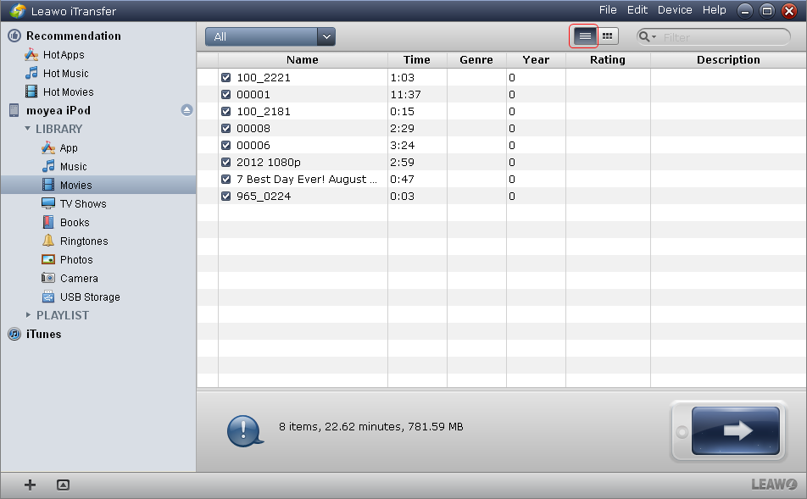Viewport: 807px width, 499px height.
Task: Collapse the LIBRARY tree section
Action: pyautogui.click(x=28, y=129)
